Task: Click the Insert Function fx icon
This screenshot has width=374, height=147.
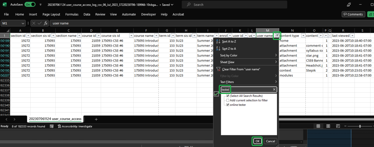Action: pos(46,23)
